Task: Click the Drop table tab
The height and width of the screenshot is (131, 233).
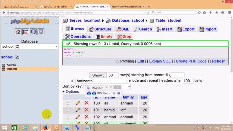Action: point(124,37)
